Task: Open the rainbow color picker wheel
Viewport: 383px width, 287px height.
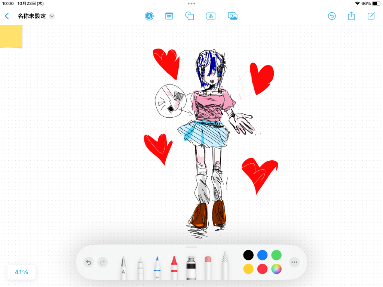Action: pos(276,269)
